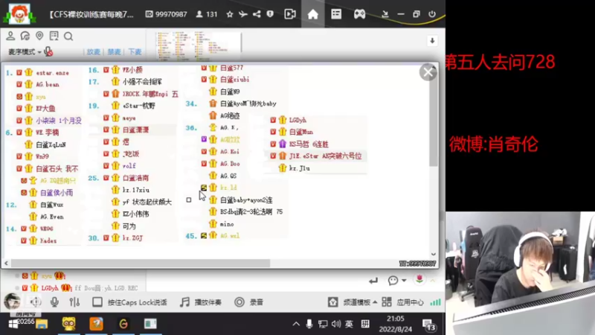Favorite the channel with the star icon
The image size is (595, 335).
tap(230, 14)
